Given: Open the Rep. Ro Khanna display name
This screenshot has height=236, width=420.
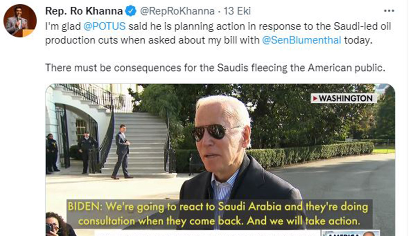Looking at the screenshot, I should [84, 12].
